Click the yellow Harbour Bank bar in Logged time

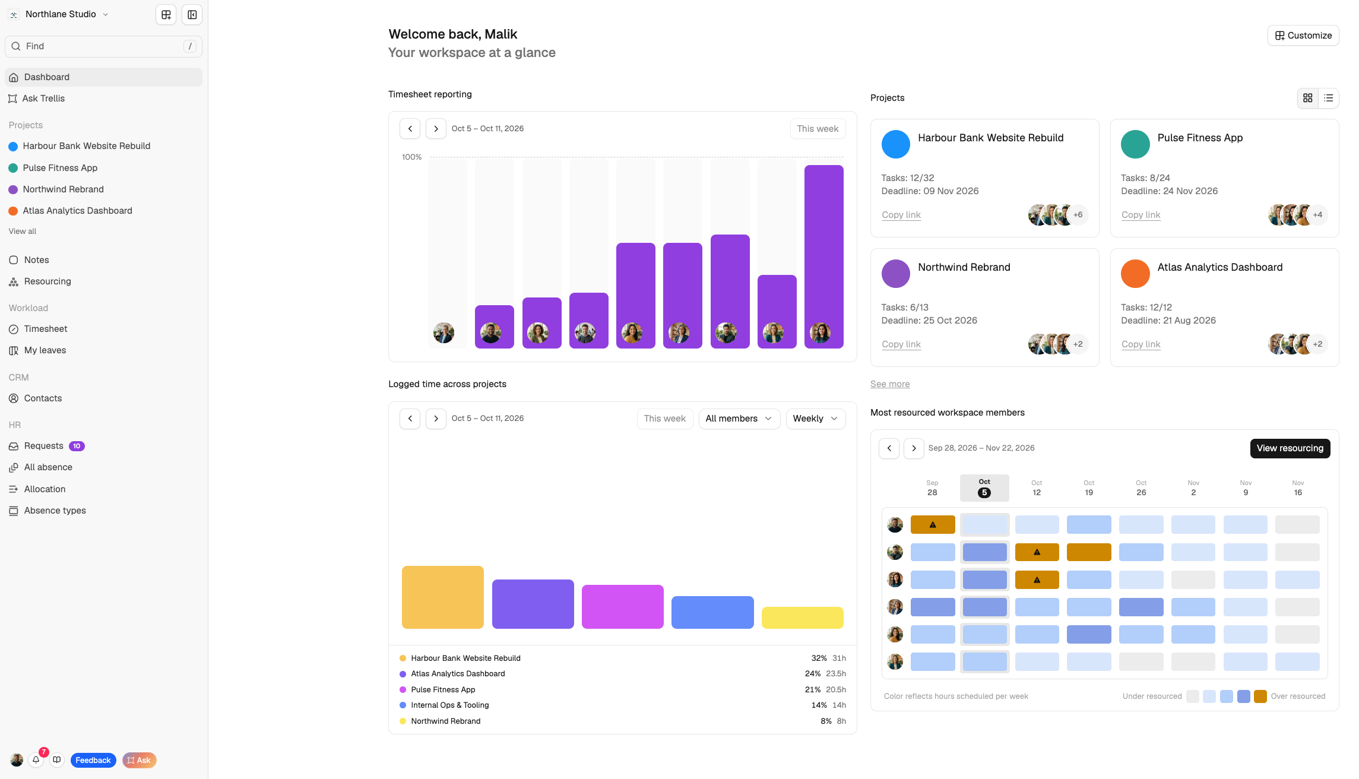pos(443,597)
